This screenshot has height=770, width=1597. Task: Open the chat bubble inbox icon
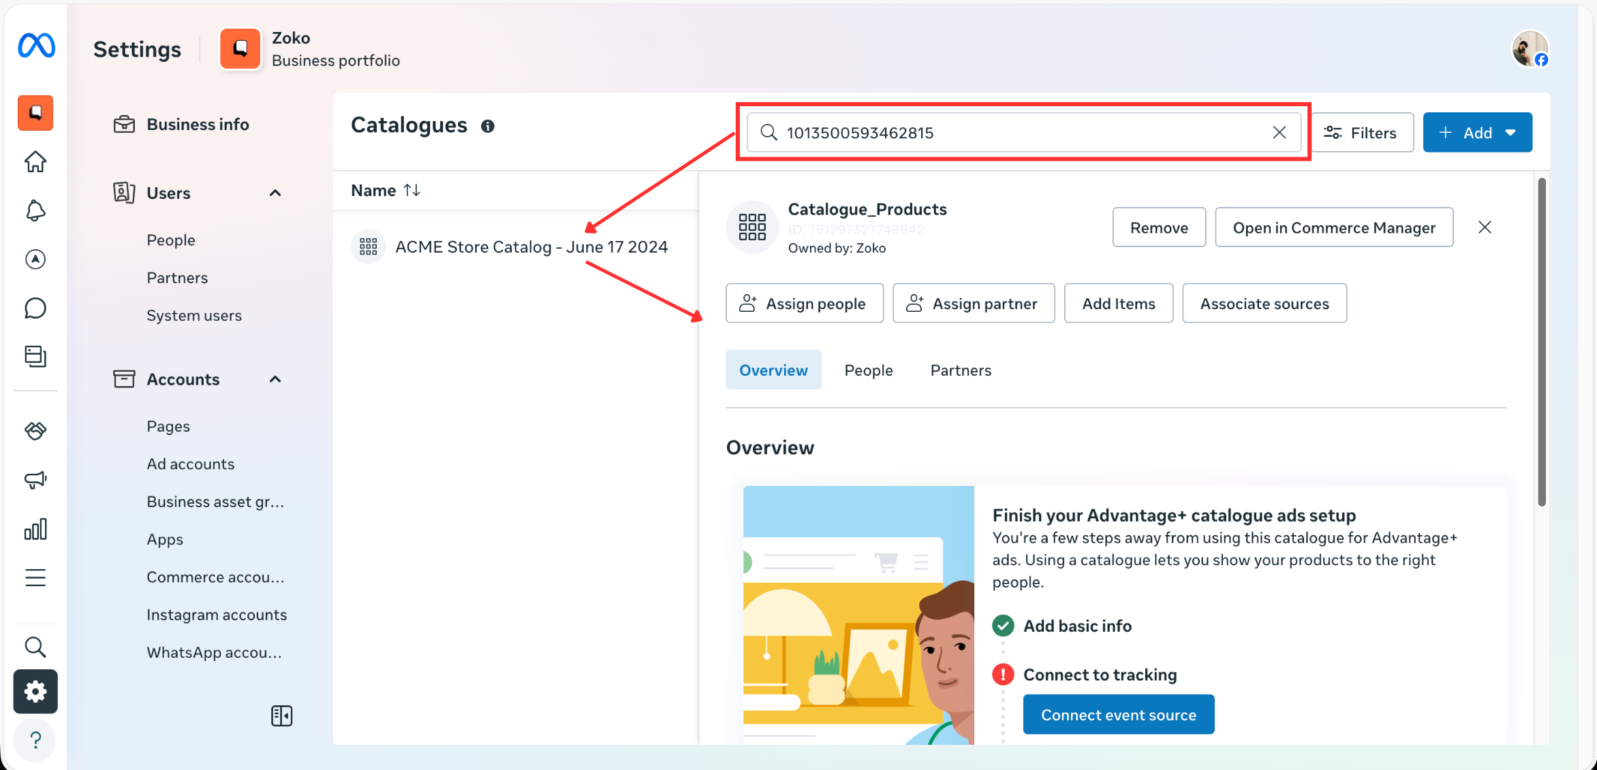point(35,308)
